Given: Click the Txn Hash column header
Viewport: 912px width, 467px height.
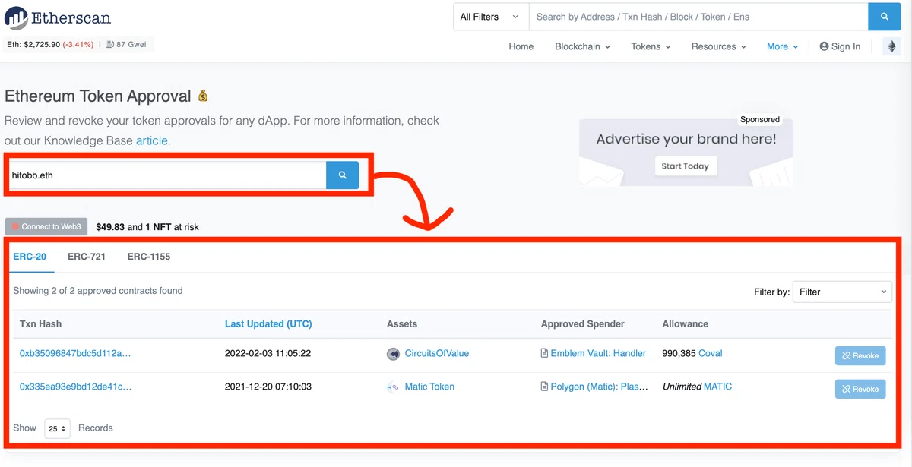Looking at the screenshot, I should pyautogui.click(x=40, y=323).
